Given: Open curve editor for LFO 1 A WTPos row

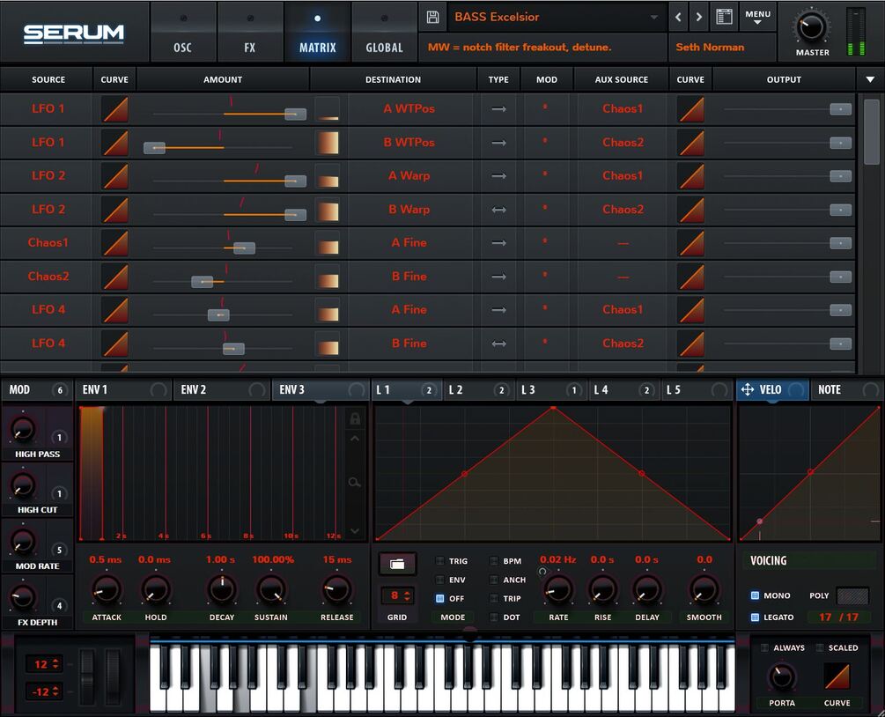Looking at the screenshot, I should (114, 109).
